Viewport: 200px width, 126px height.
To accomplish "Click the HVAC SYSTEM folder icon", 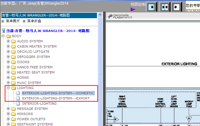I will [13, 83].
